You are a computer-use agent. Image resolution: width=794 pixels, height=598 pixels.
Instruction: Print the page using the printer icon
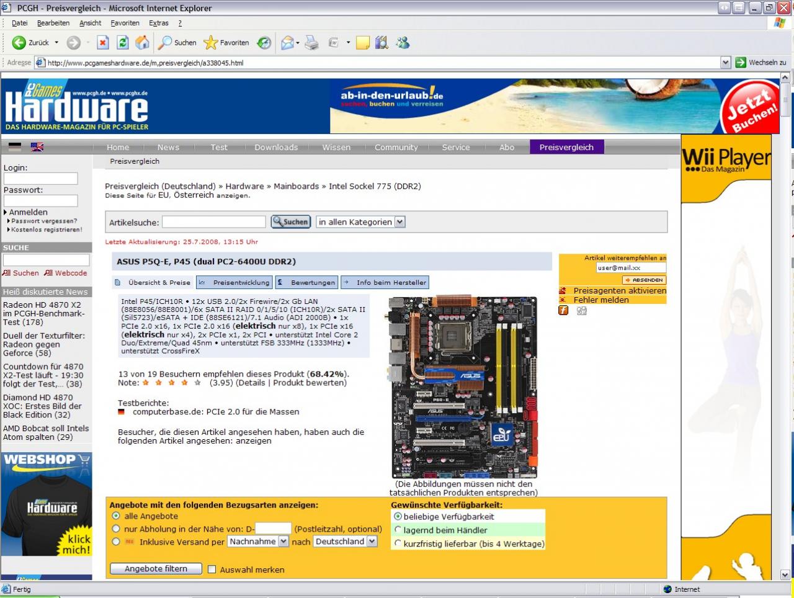311,43
